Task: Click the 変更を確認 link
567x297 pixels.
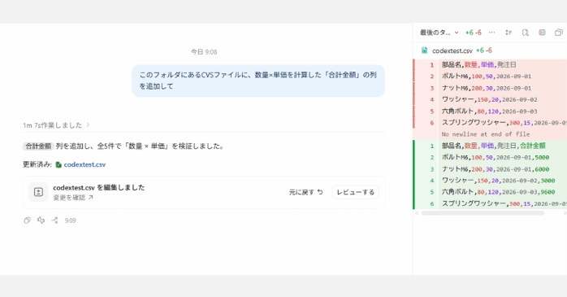Action: [73, 198]
